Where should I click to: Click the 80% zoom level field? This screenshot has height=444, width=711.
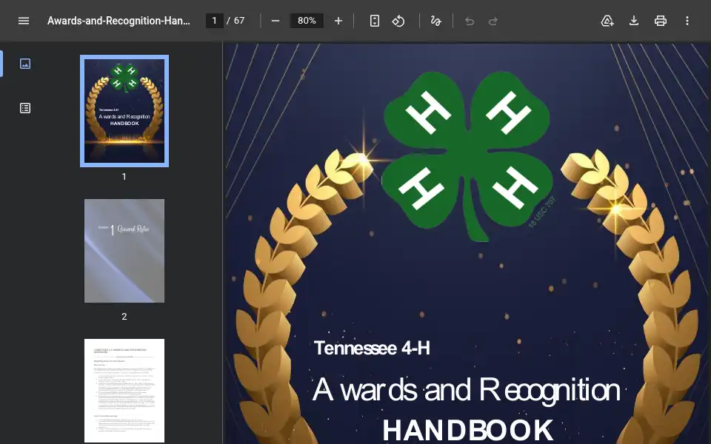point(307,21)
